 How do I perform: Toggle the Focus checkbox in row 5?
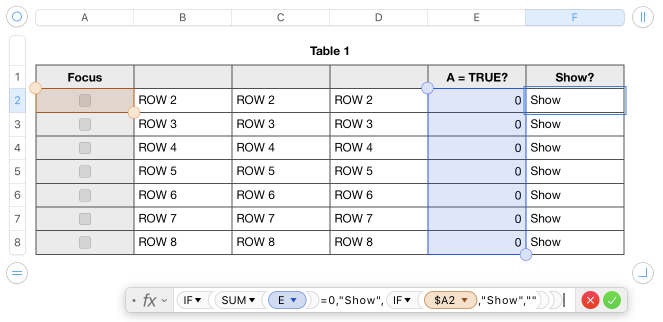pyautogui.click(x=85, y=171)
